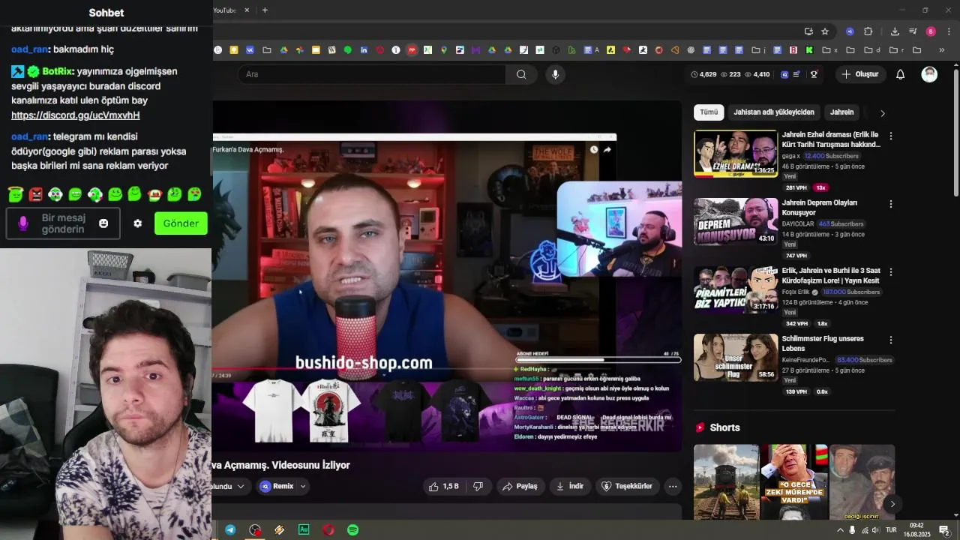Screen dimensions: 960x540
Task: Open the train tracks short thumbnail
Action: [x=726, y=481]
